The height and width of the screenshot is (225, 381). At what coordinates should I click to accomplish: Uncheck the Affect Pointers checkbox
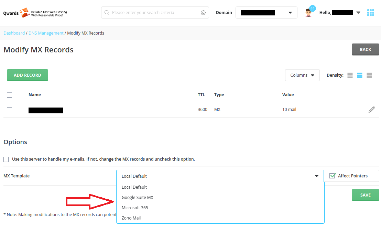click(x=332, y=176)
